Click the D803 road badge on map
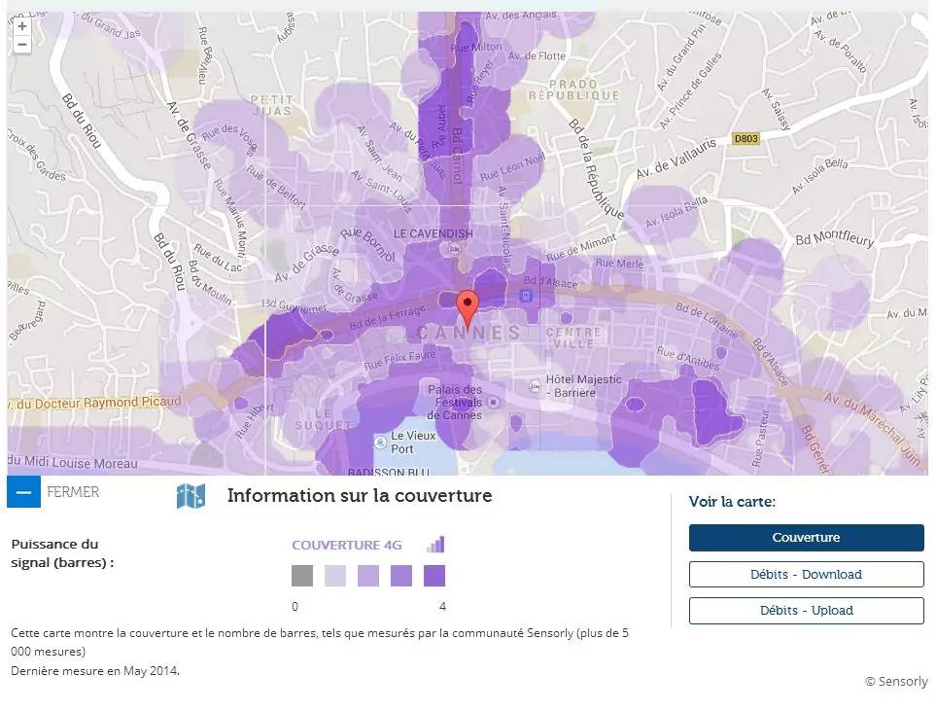Screen dimensions: 936x710 pyautogui.click(x=745, y=139)
